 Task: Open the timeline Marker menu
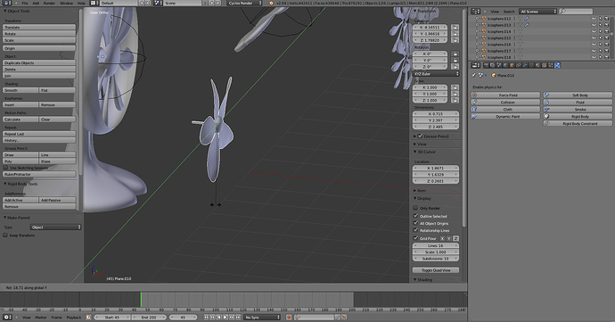pyautogui.click(x=41, y=317)
